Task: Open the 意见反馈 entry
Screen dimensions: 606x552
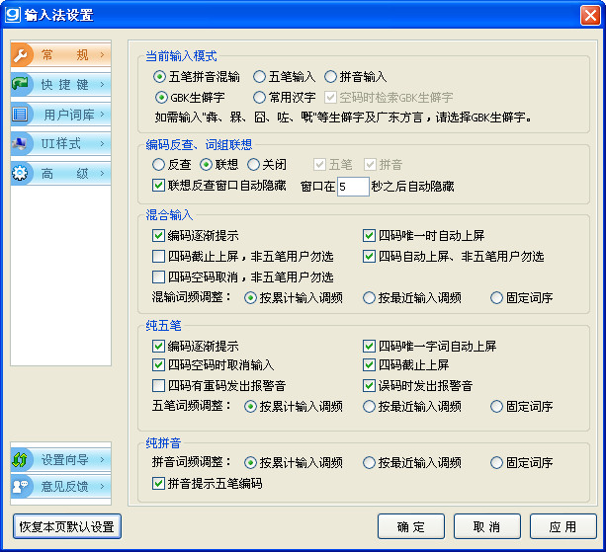Action: tap(61, 486)
